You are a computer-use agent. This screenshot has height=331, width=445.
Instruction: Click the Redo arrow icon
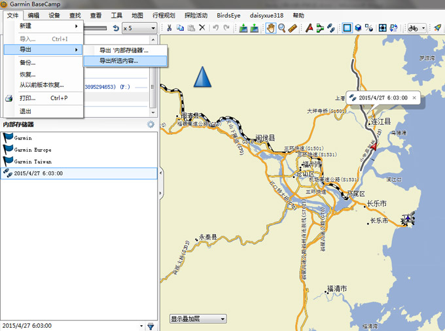226,27
